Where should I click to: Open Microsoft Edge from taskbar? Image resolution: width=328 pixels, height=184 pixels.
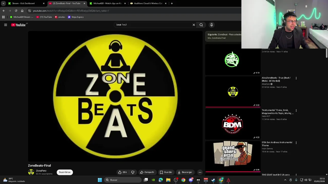[x=161, y=180]
